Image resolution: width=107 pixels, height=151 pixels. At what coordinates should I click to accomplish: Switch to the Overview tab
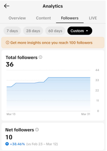coord(17,18)
